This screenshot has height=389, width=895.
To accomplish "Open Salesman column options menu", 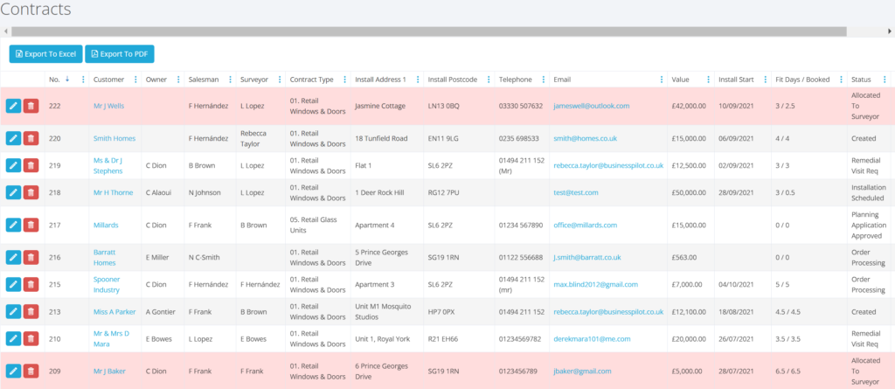I will pos(231,80).
